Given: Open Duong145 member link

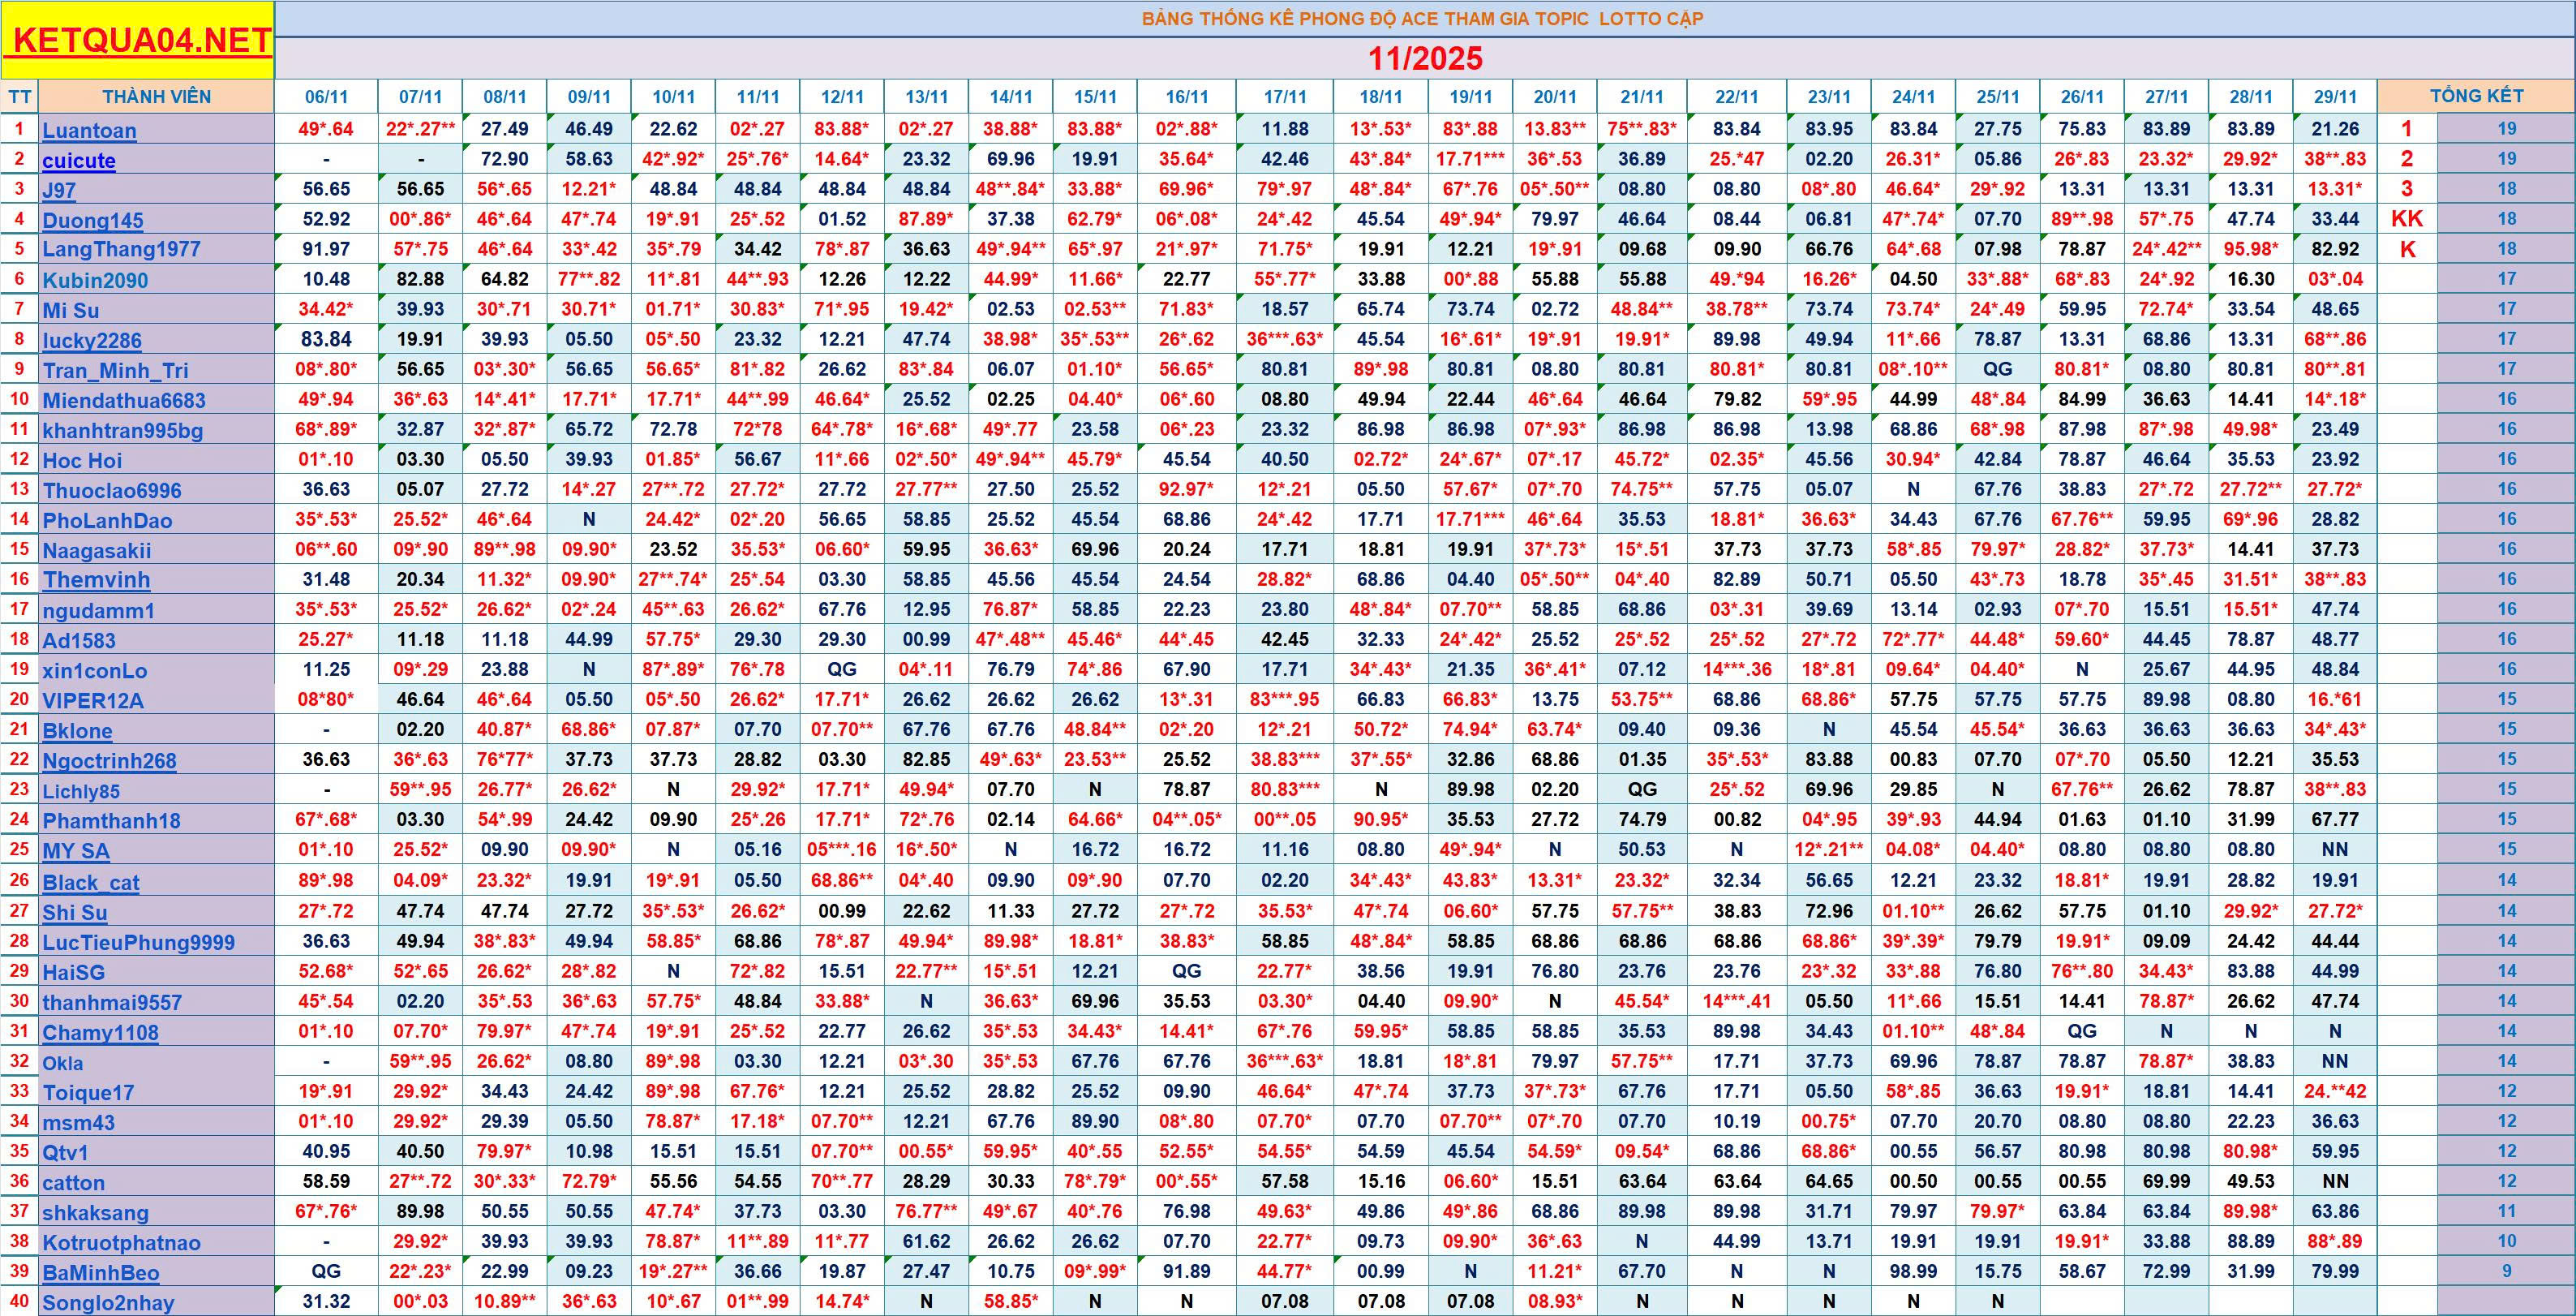Looking at the screenshot, I should click(93, 220).
